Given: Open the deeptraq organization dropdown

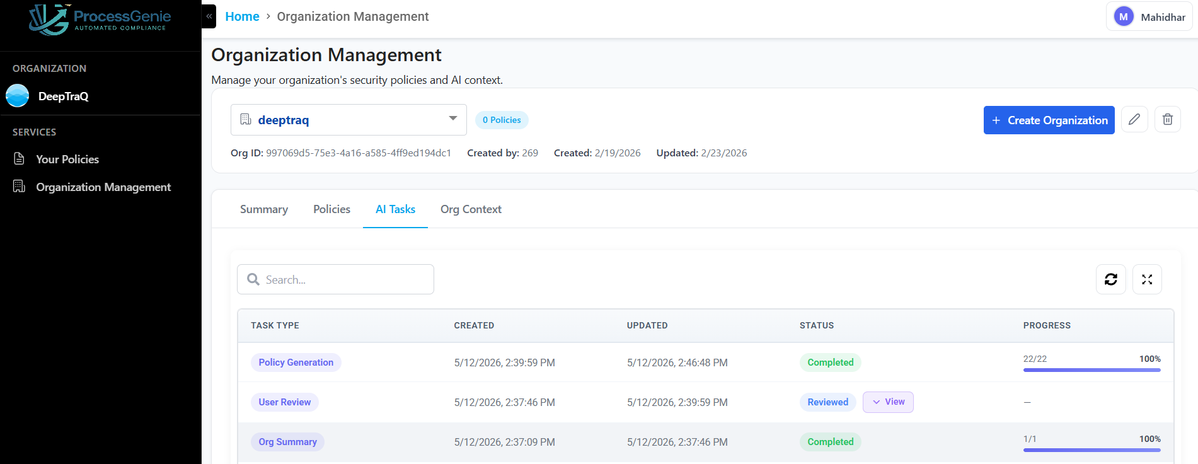Looking at the screenshot, I should click(348, 120).
